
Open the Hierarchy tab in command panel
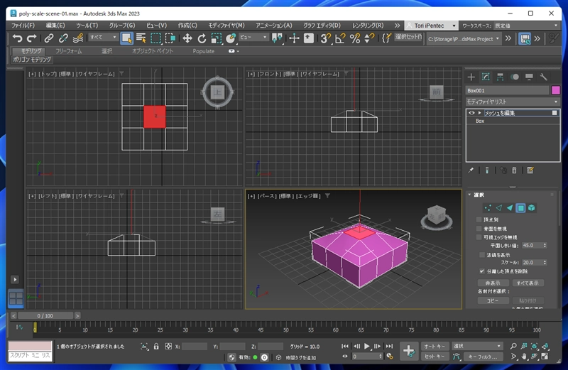click(x=501, y=77)
